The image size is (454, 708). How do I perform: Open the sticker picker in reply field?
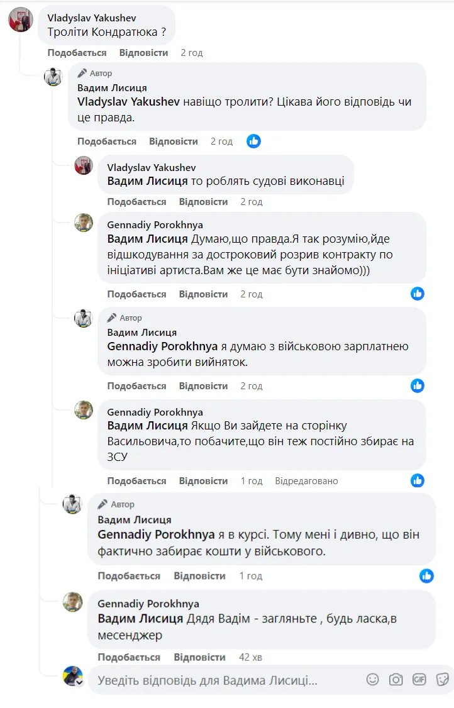click(x=443, y=679)
